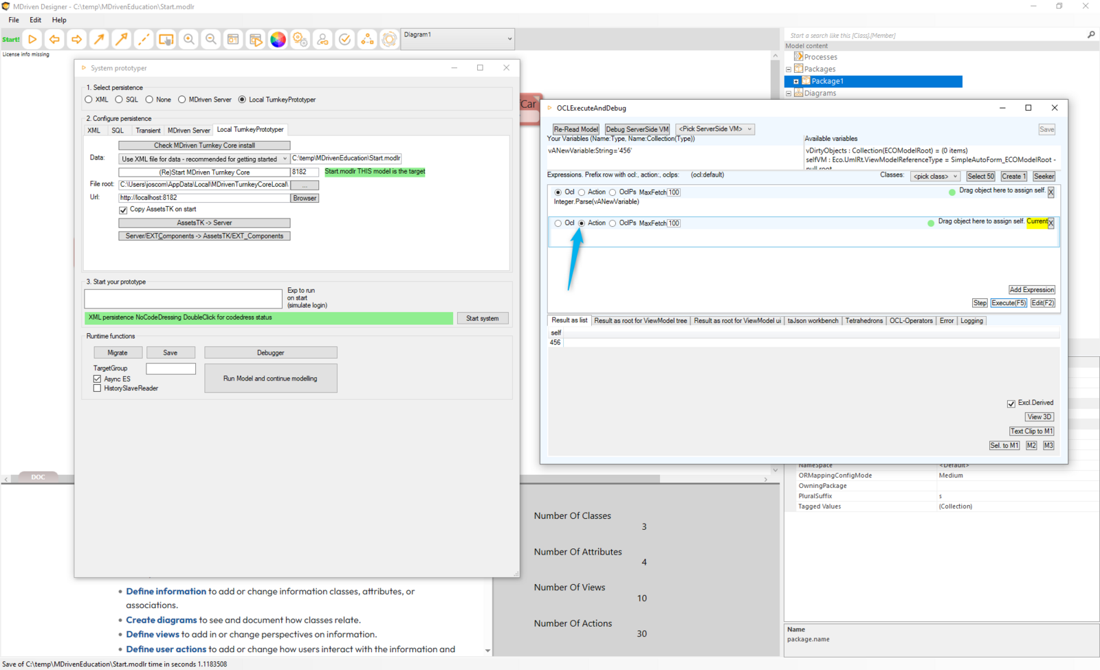Open the pick class dropdown

pyautogui.click(x=935, y=177)
